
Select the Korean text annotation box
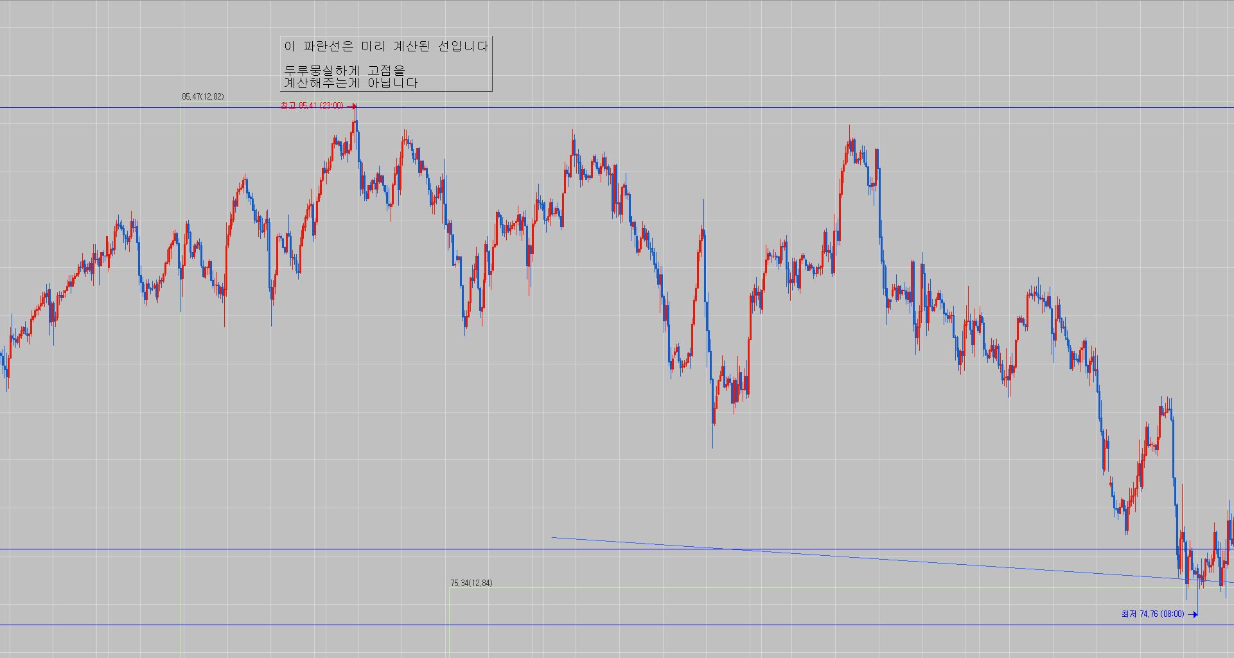387,64
